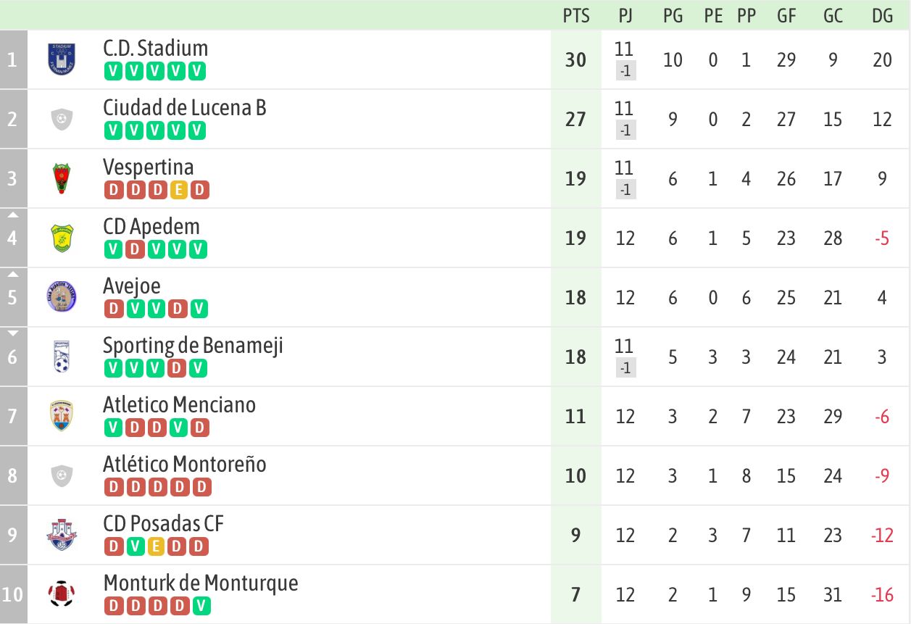Click the C.D. Stadium team crest

(x=62, y=59)
